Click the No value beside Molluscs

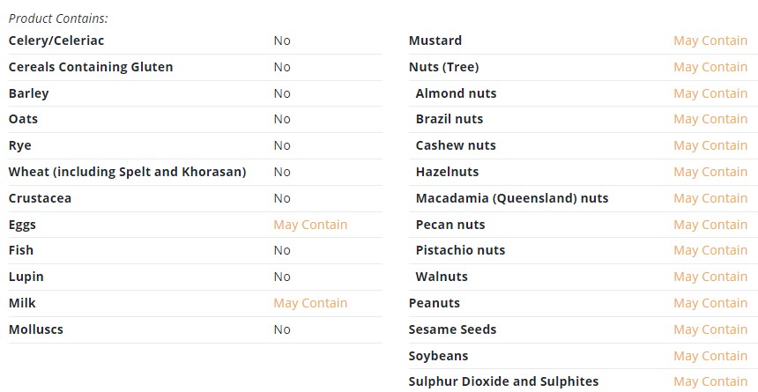pyautogui.click(x=282, y=329)
